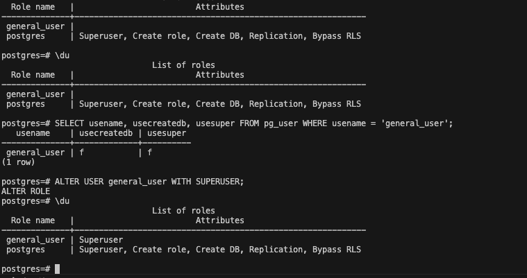Click the last \du command
This screenshot has width=527, height=278.
tap(62, 201)
